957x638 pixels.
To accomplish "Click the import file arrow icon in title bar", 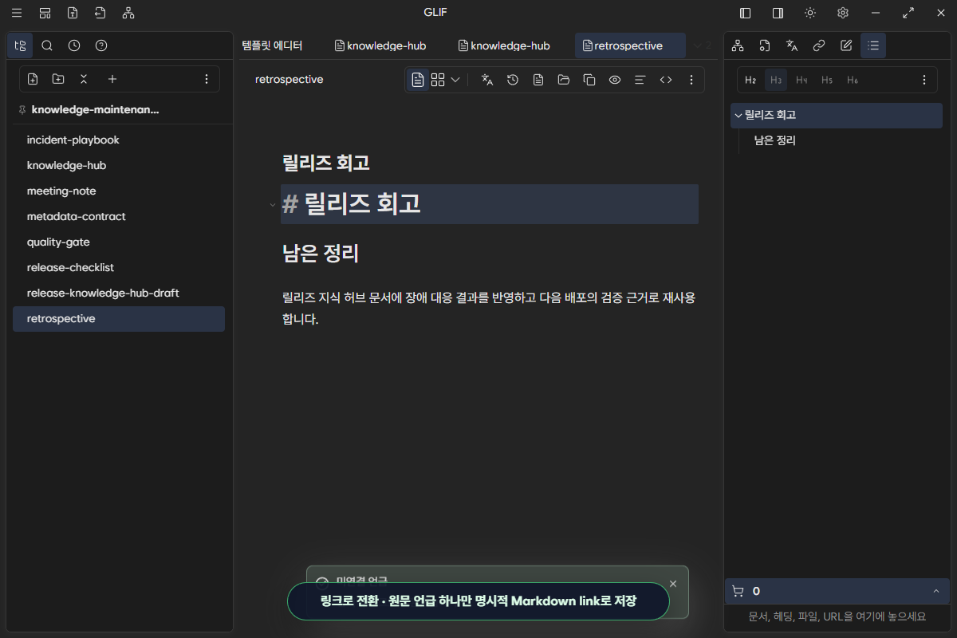I will 100,13.
